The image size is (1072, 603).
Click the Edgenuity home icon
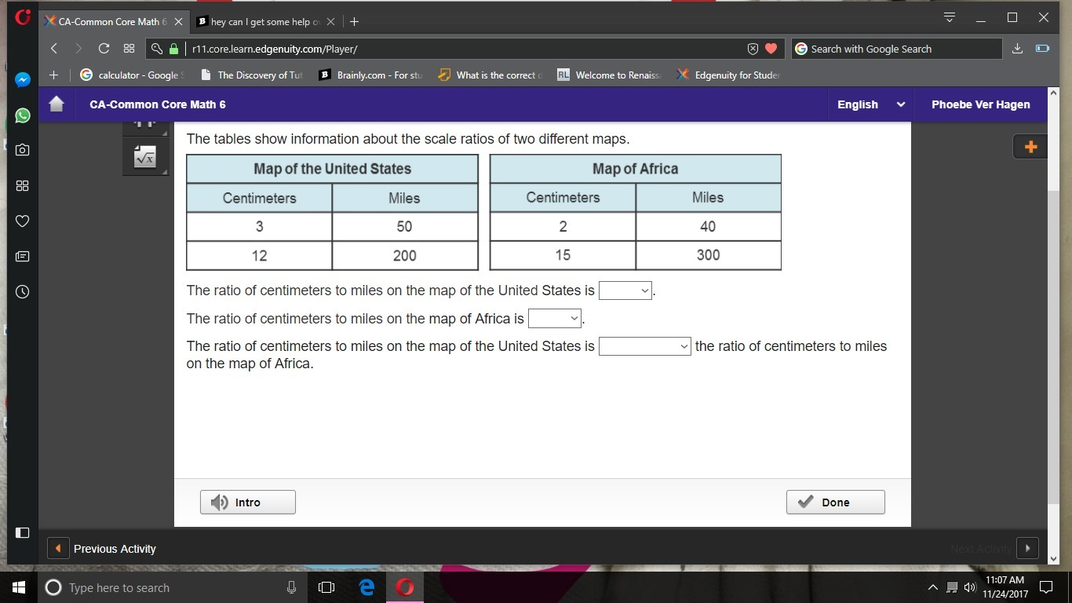[x=57, y=104]
